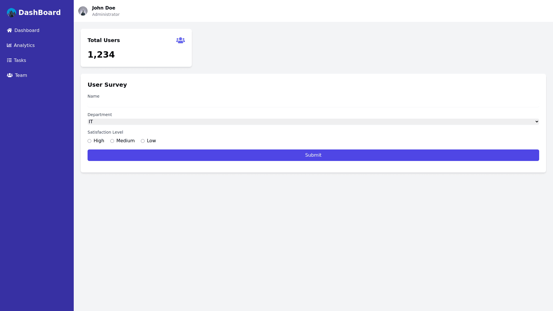Image resolution: width=553 pixels, height=311 pixels.
Task: Select the High satisfaction radio button
Action: click(89, 141)
